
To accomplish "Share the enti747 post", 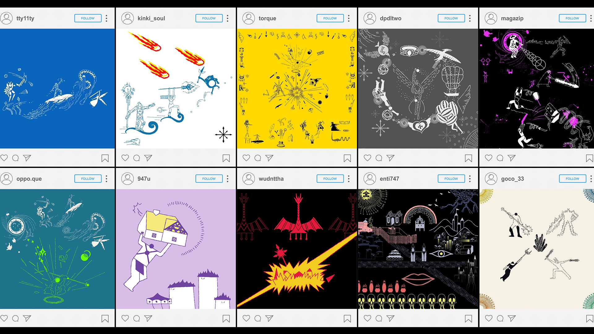I will click(x=390, y=318).
